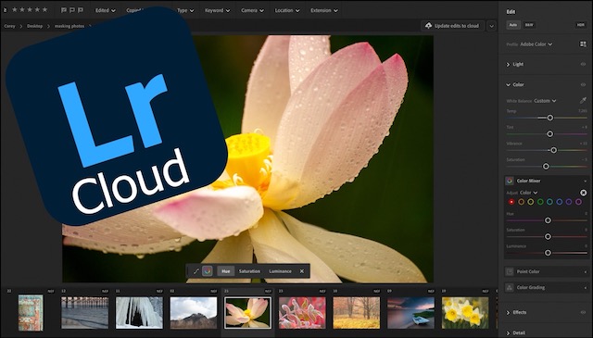Select the green color in Color Mixer
This screenshot has height=338, width=593.
pos(540,202)
